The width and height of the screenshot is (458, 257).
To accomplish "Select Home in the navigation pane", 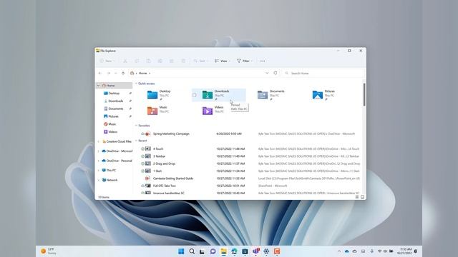I will click(x=114, y=86).
